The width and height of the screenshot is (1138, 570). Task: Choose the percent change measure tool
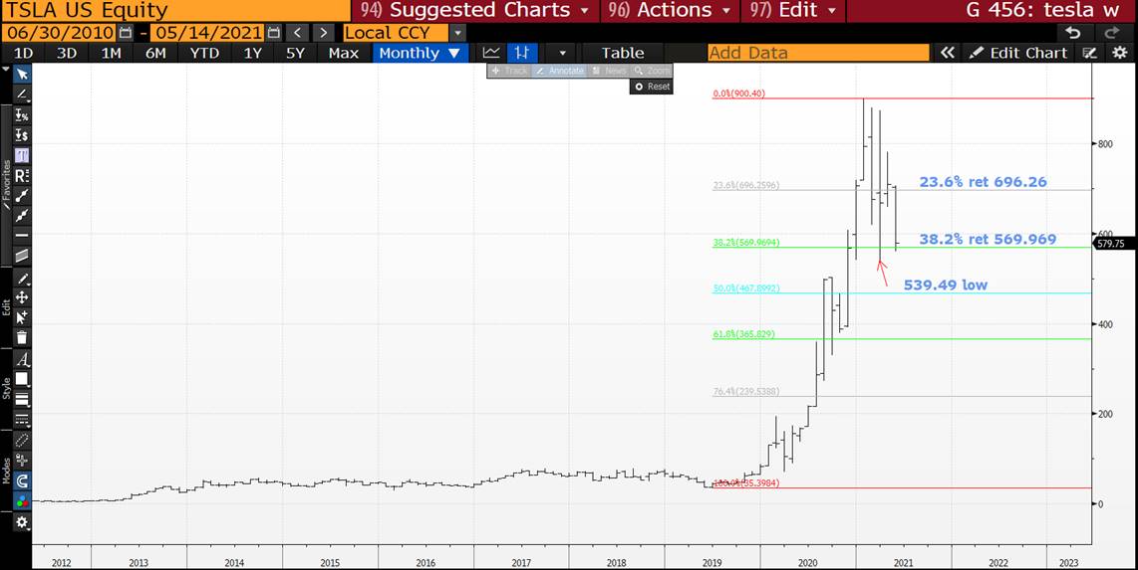point(23,115)
